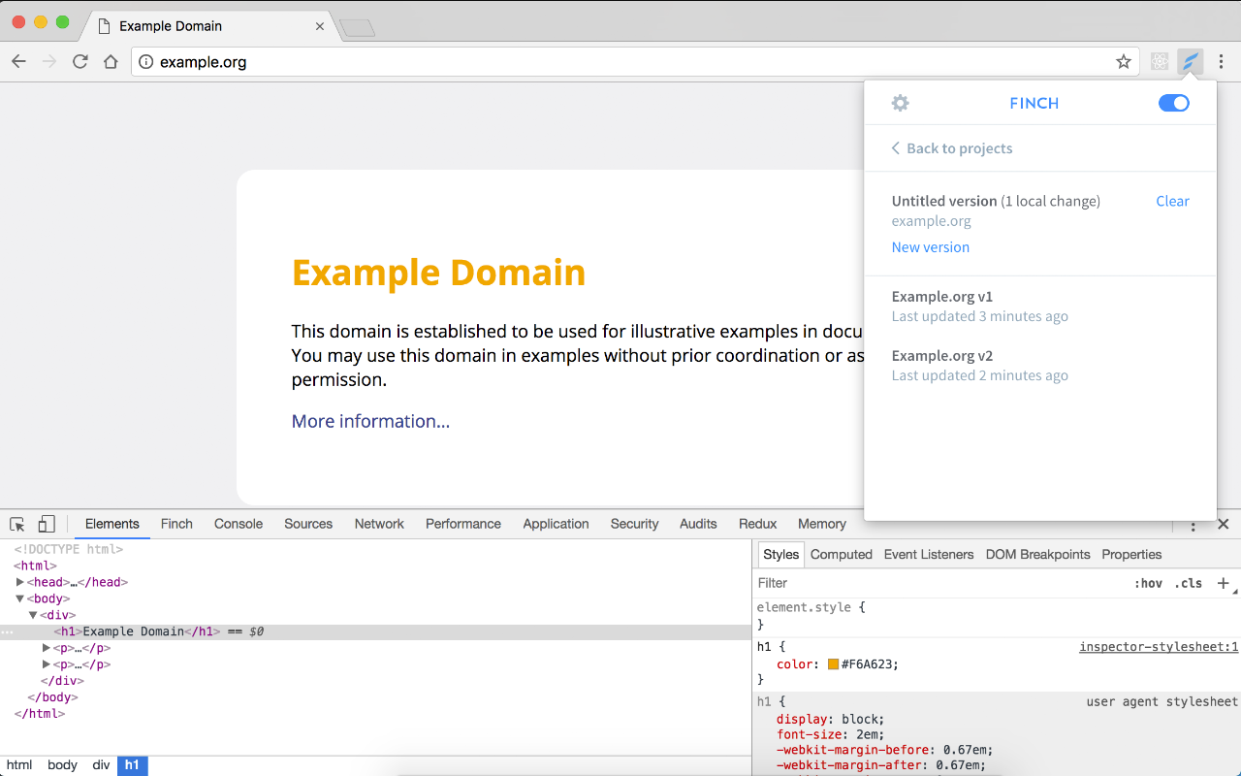Add new style rule with plus icon
The image size is (1241, 776).
[x=1224, y=583]
